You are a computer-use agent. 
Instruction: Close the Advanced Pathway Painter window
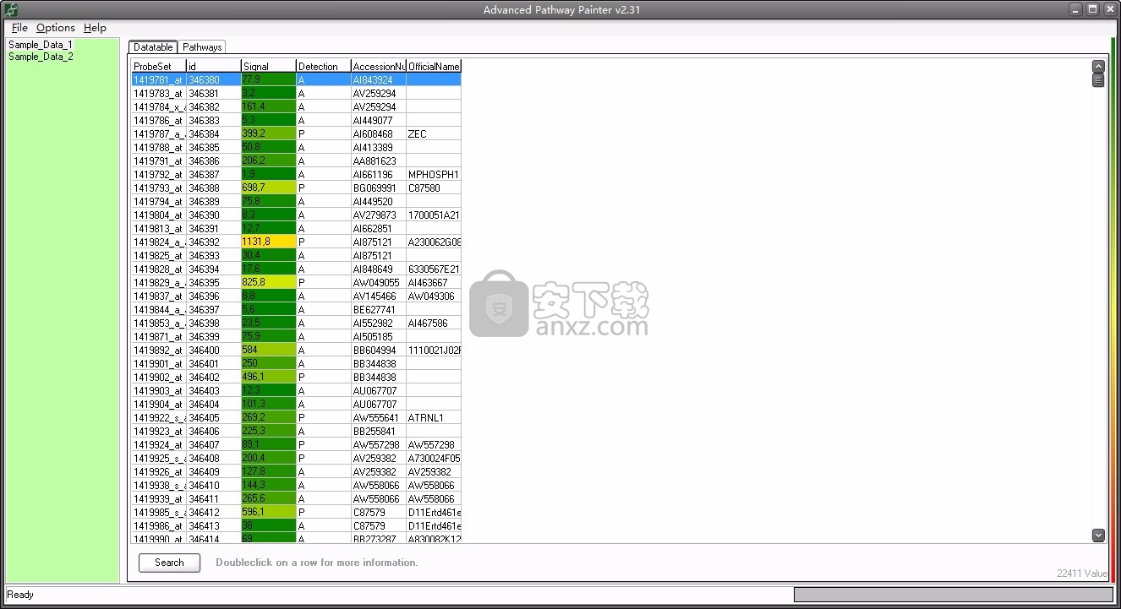pos(1109,9)
